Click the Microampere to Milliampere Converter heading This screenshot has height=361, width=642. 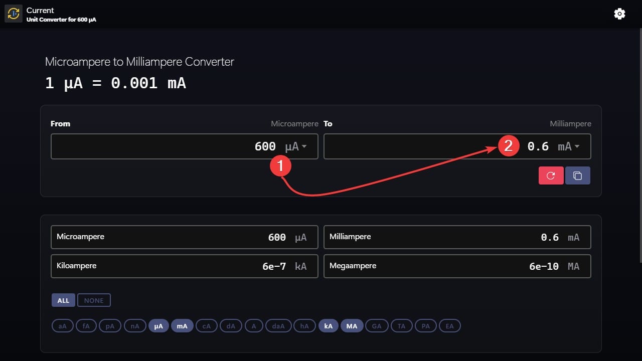tap(139, 62)
